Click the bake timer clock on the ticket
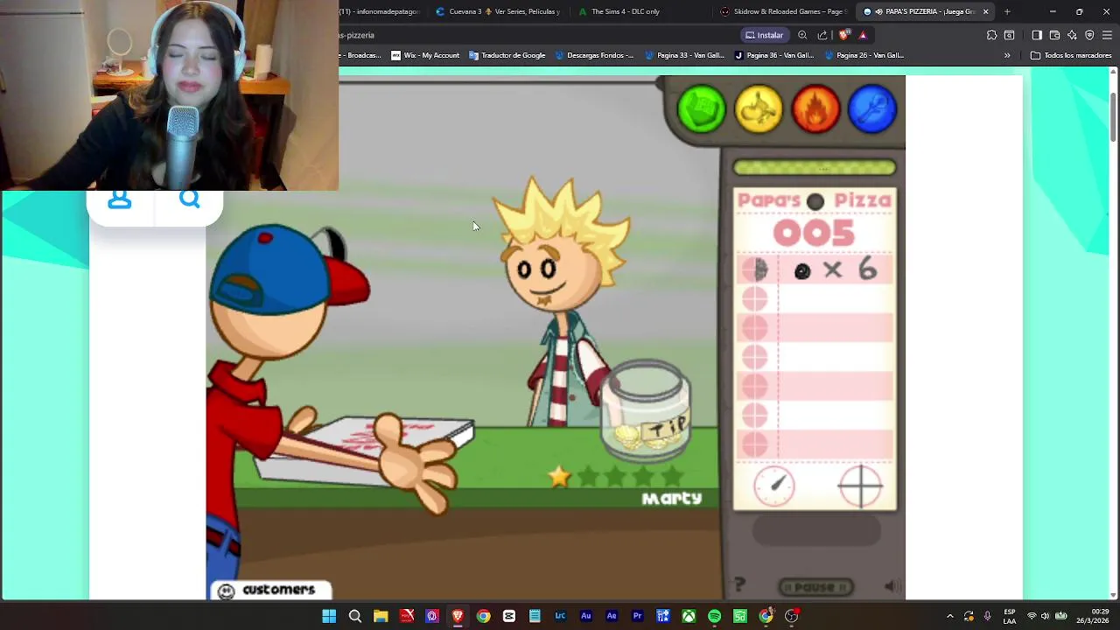1120x630 pixels. click(774, 486)
